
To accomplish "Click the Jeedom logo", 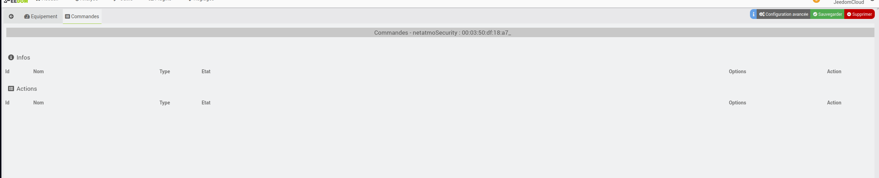I will [16, 2].
